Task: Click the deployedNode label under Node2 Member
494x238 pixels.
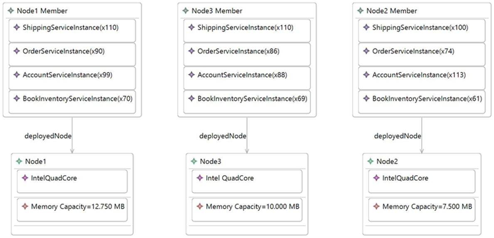Action: 398,136
